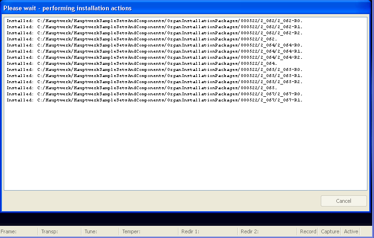Select log line ending 2_065-R1
374x238 pixels.
[x=154, y=76]
